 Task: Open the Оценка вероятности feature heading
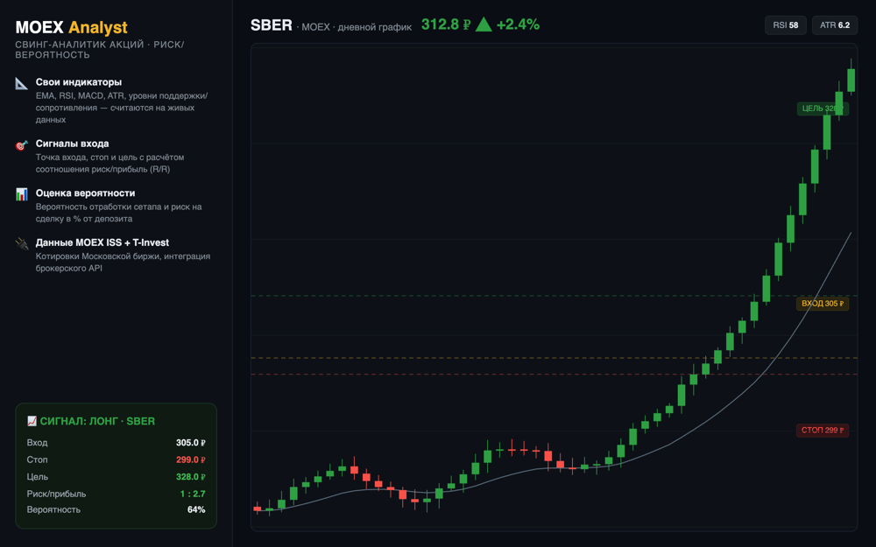tap(86, 193)
